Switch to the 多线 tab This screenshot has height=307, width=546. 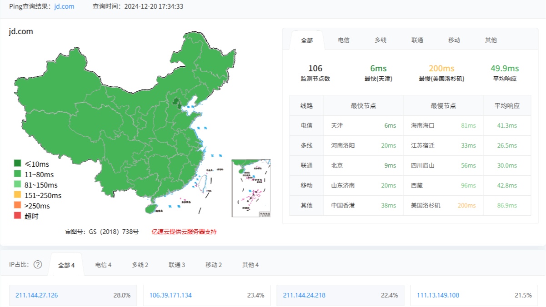tap(380, 40)
